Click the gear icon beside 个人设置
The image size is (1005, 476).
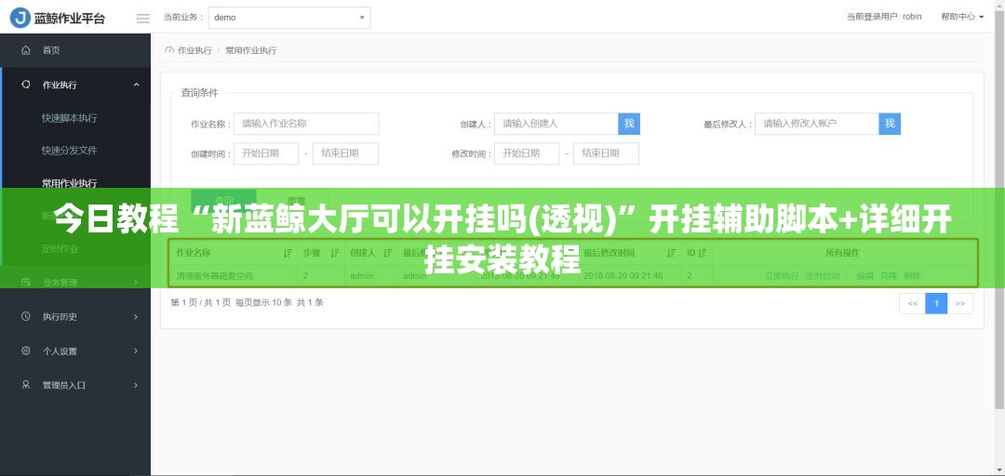pos(26,351)
